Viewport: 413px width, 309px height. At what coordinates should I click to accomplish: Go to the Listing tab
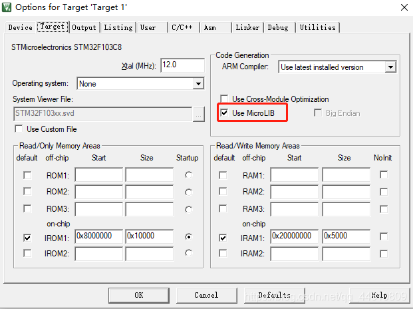[x=118, y=27]
